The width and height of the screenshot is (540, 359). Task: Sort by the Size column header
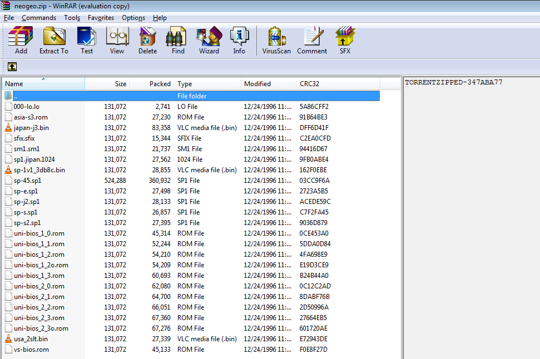[x=107, y=84]
